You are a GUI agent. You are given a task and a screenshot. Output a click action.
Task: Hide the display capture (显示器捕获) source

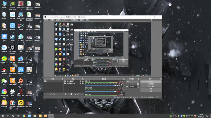coord(80,81)
